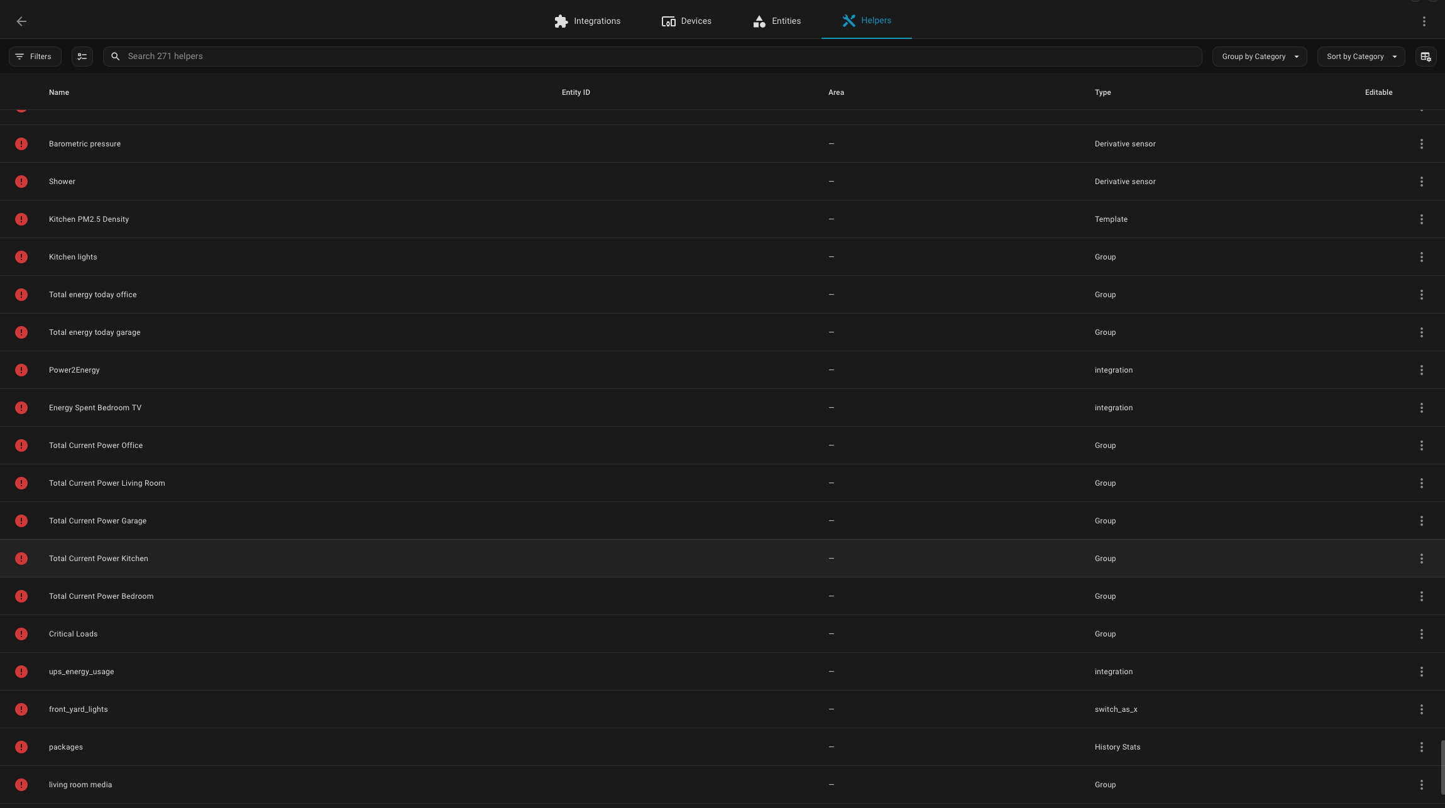Click the back arrow icon

21,21
